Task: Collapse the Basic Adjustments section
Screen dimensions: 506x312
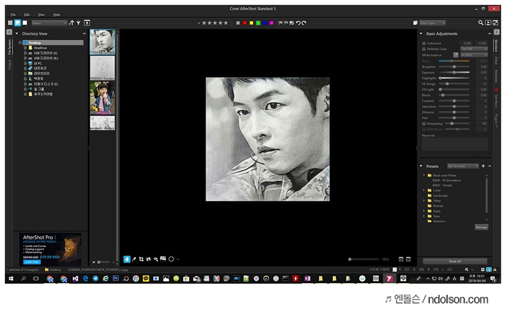Action: (x=421, y=34)
